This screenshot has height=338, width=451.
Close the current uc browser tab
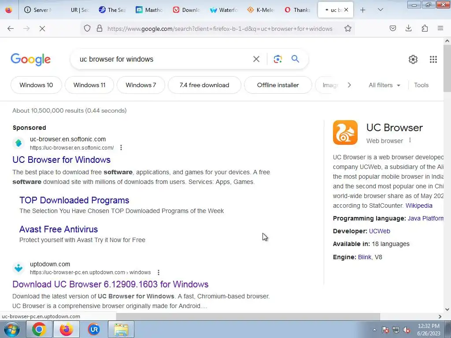click(346, 10)
